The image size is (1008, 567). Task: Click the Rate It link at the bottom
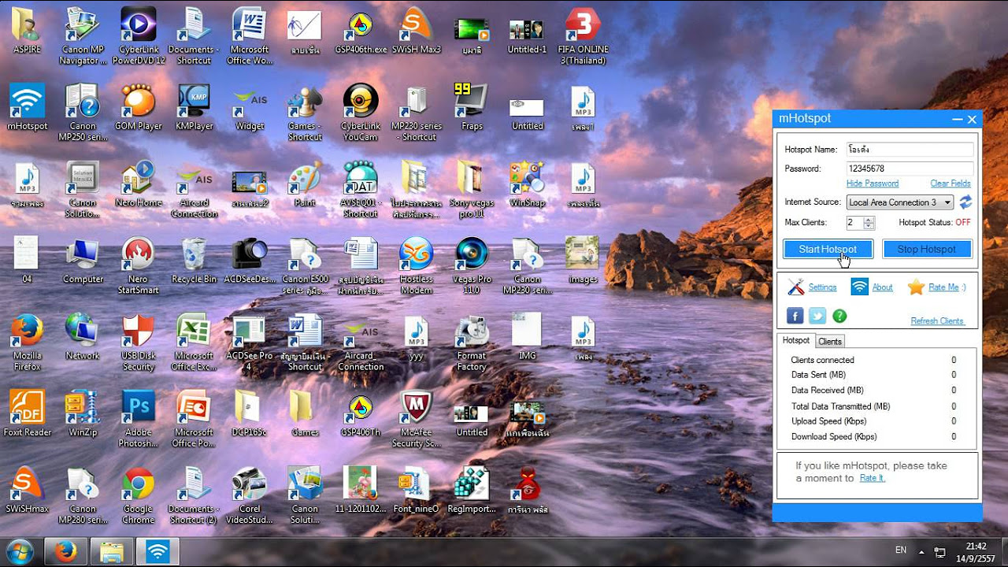[x=872, y=478]
